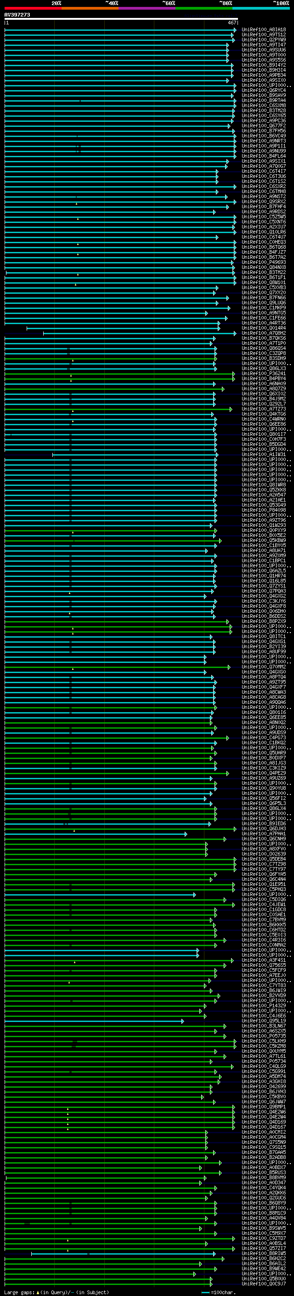Open hit UniRef100_A7Q8H2

point(264,333)
